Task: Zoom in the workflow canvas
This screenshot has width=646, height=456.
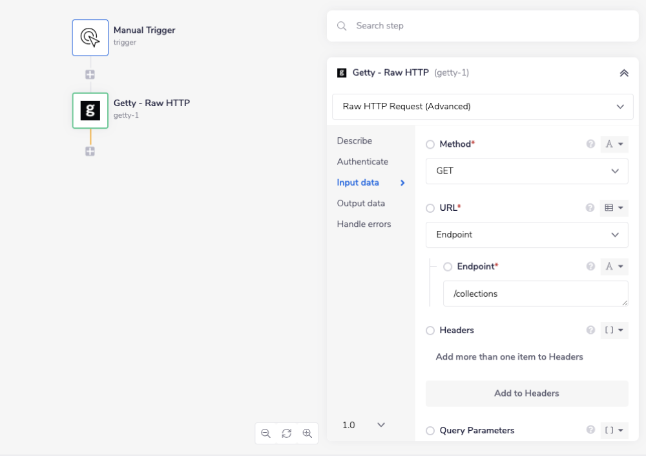Action: coord(307,433)
